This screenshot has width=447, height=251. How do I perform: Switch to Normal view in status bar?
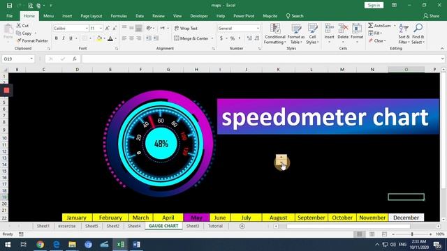[359, 234]
